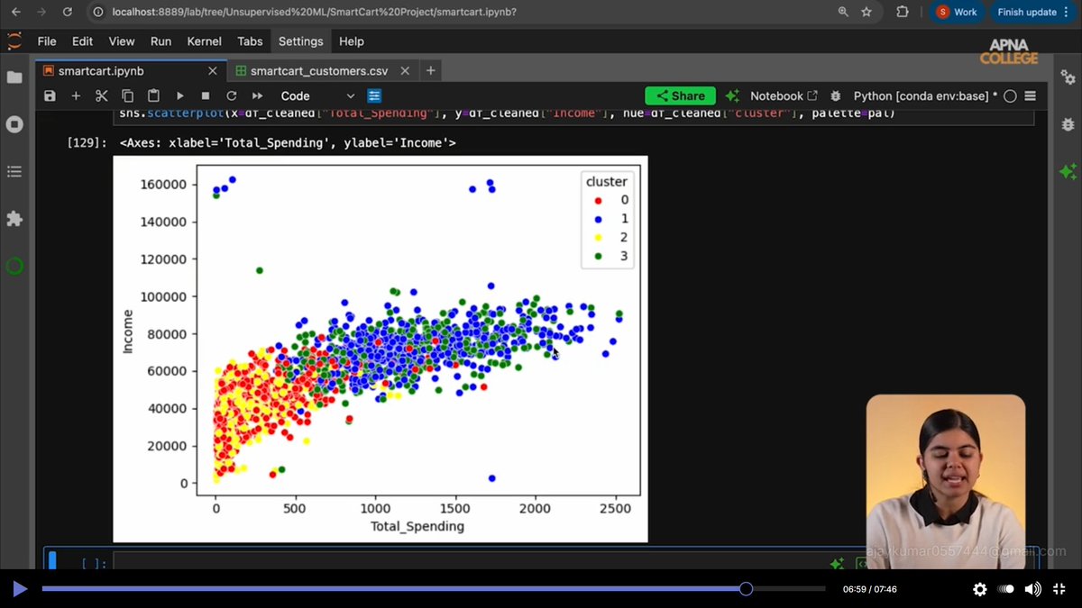Open browser extensions puzzle icon
The height and width of the screenshot is (608, 1082).
click(x=903, y=13)
